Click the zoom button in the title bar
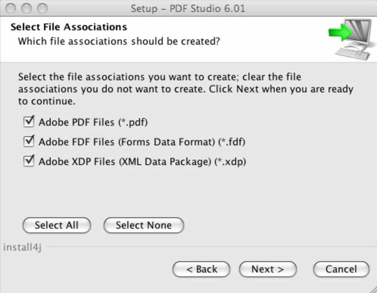This screenshot has height=293, width=377. coord(43,8)
